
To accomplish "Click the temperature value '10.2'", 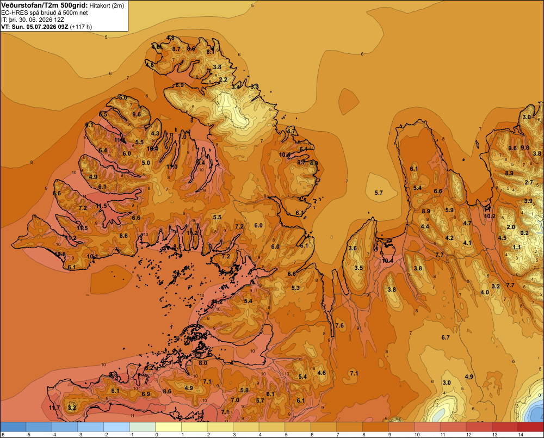I will (x=490, y=216).
